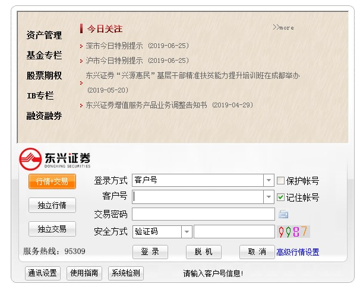Click the 取消 button
The height and width of the screenshot is (287, 360).
pyautogui.click(x=257, y=252)
